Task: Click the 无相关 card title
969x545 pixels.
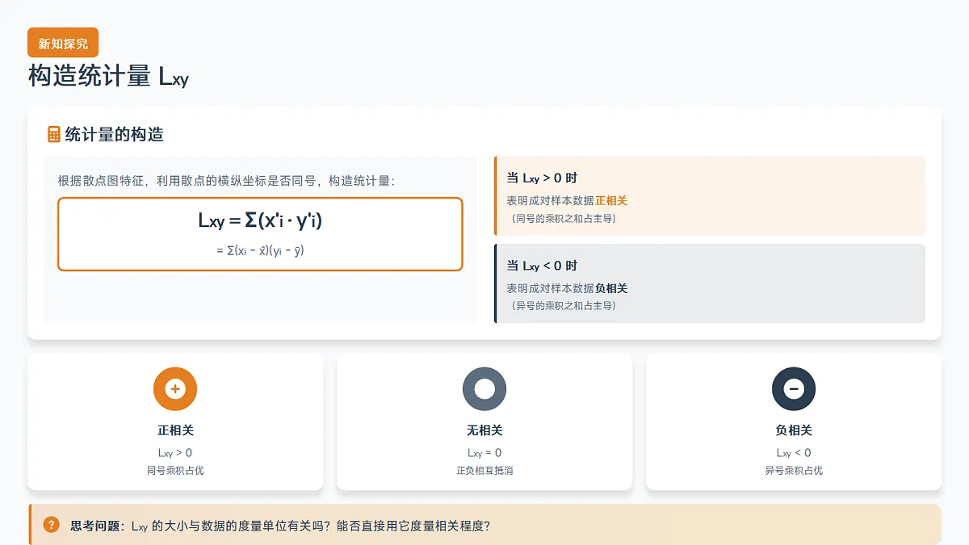Action: pos(484,430)
